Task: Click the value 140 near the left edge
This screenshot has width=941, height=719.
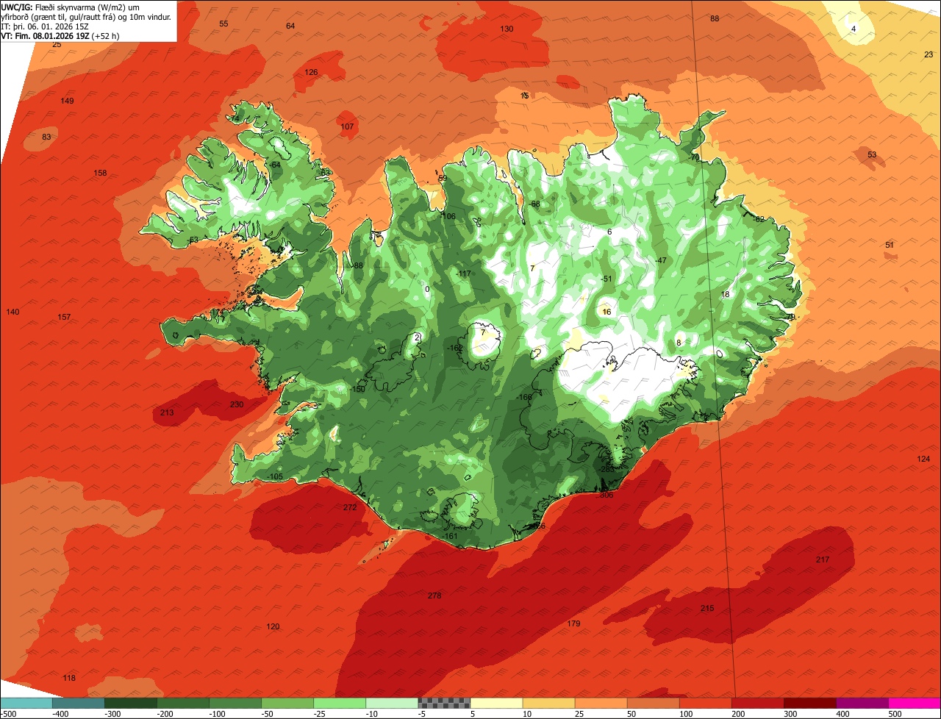Action: click(x=12, y=312)
